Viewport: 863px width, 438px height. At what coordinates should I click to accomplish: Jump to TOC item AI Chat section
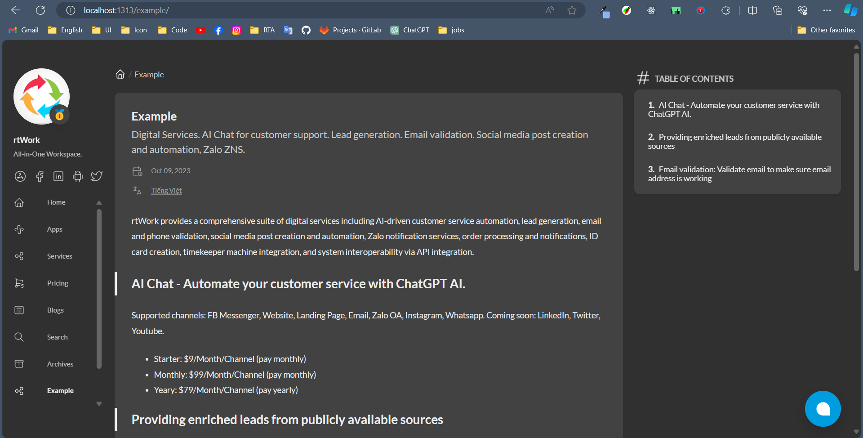734,110
